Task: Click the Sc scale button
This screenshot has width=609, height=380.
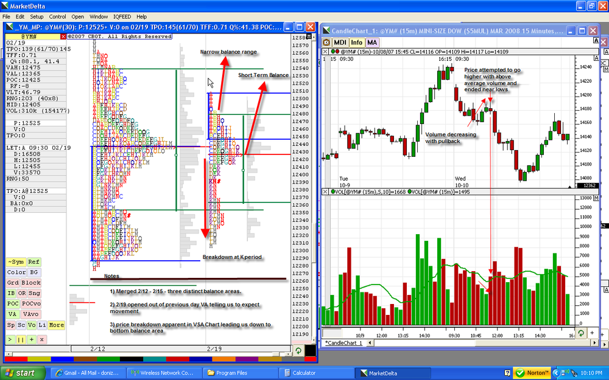Action: pyautogui.click(x=21, y=325)
